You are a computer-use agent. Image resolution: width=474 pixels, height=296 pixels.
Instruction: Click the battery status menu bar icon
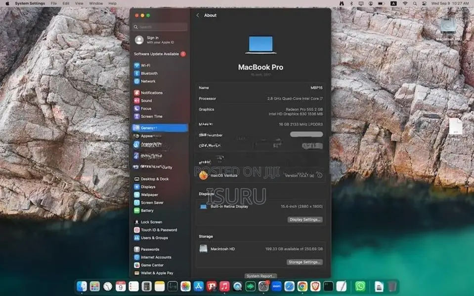click(381, 3)
